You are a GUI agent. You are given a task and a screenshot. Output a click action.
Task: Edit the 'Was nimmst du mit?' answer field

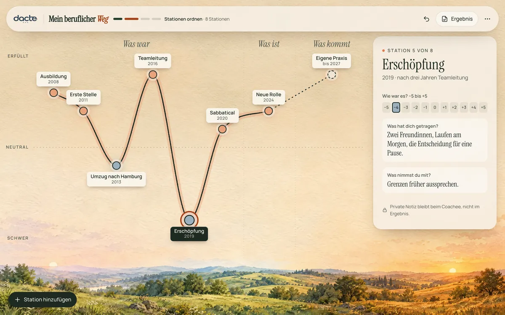[x=435, y=180]
